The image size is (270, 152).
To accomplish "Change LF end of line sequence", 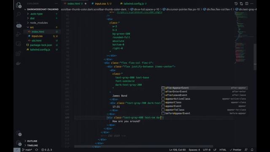I will (215, 150).
